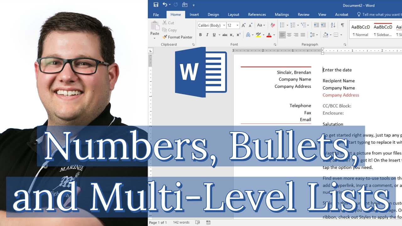Screen dimensions: 402x226
Task: Open the Font dialog launcher
Action: (275, 45)
